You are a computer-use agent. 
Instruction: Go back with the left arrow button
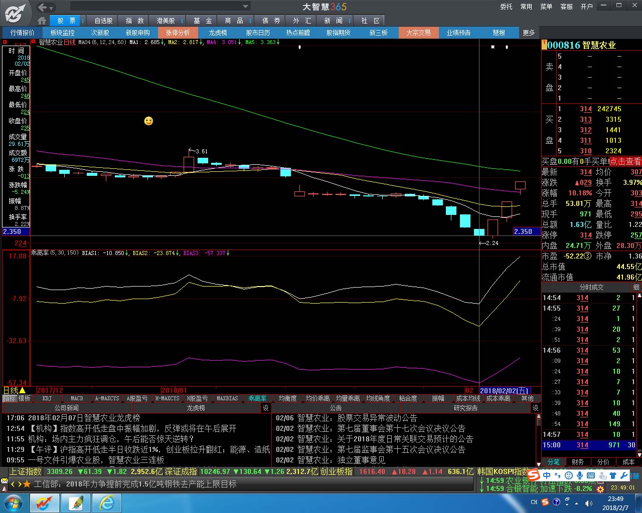pos(43,7)
